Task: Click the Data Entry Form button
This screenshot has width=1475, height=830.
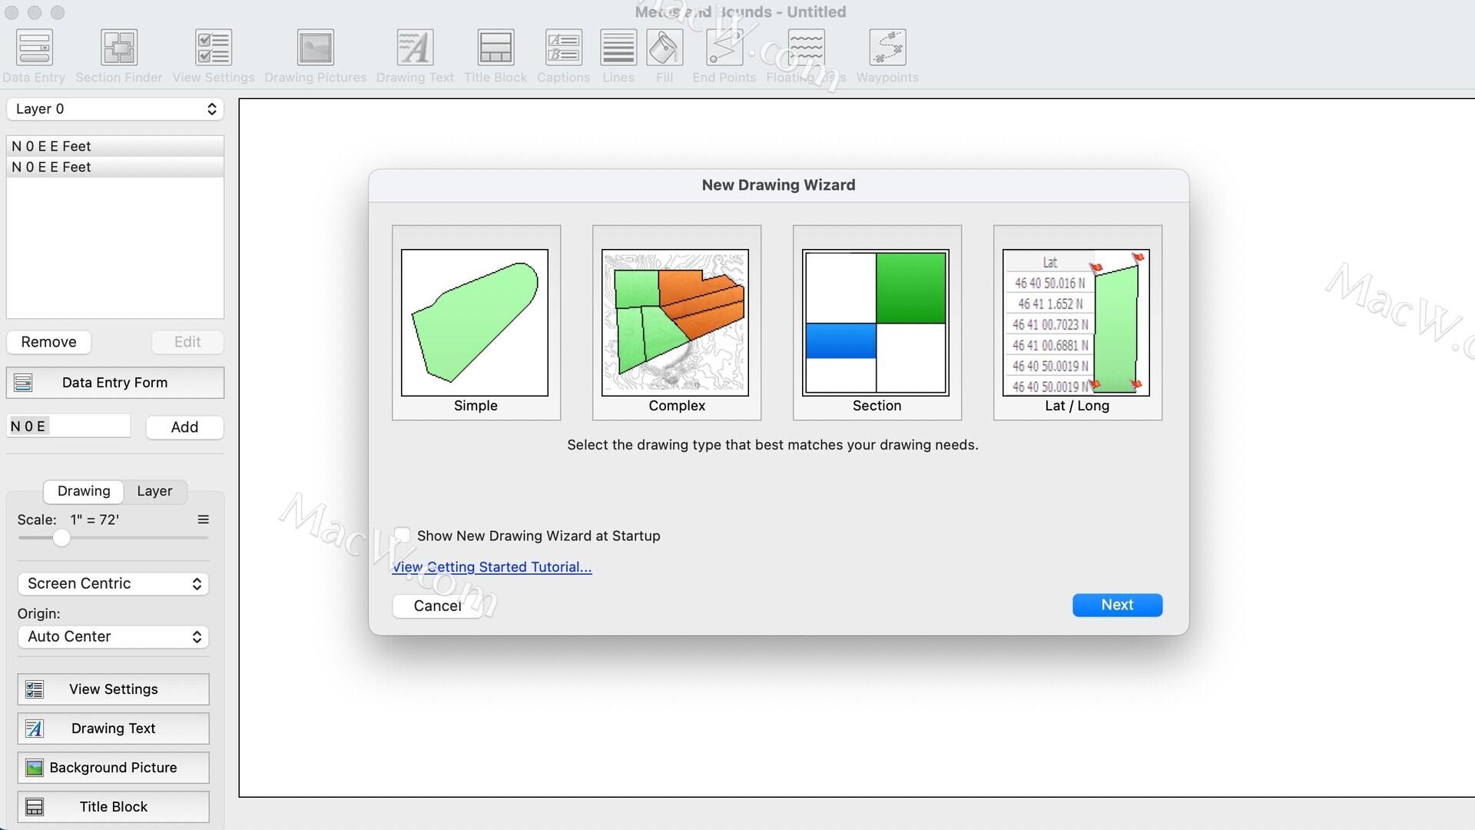Action: pos(115,383)
